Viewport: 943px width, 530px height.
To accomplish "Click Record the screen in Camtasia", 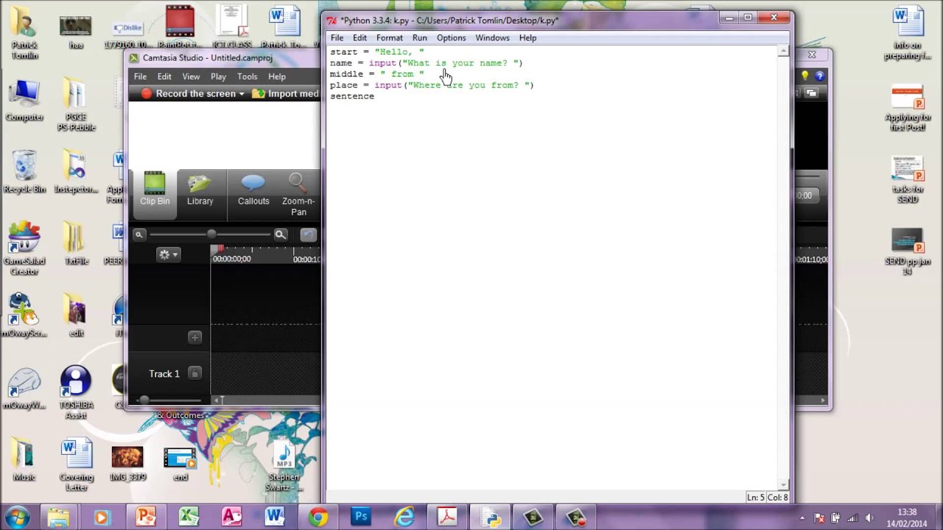I will point(188,93).
